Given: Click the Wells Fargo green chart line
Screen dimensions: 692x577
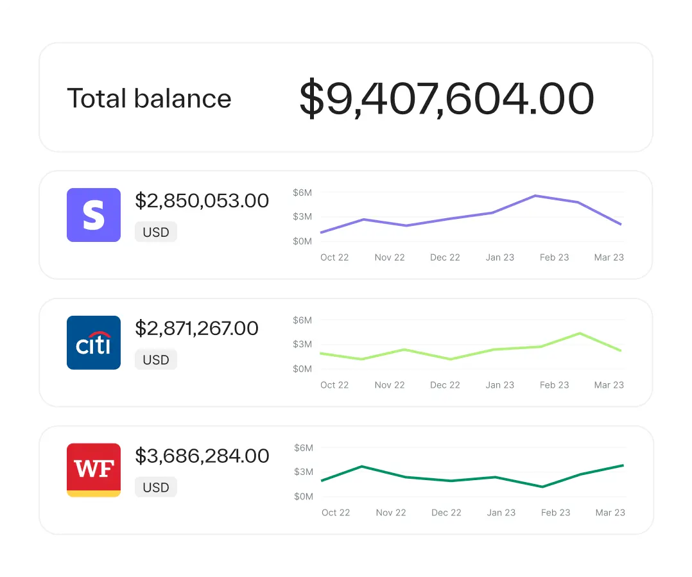Looking at the screenshot, I should point(449,478).
